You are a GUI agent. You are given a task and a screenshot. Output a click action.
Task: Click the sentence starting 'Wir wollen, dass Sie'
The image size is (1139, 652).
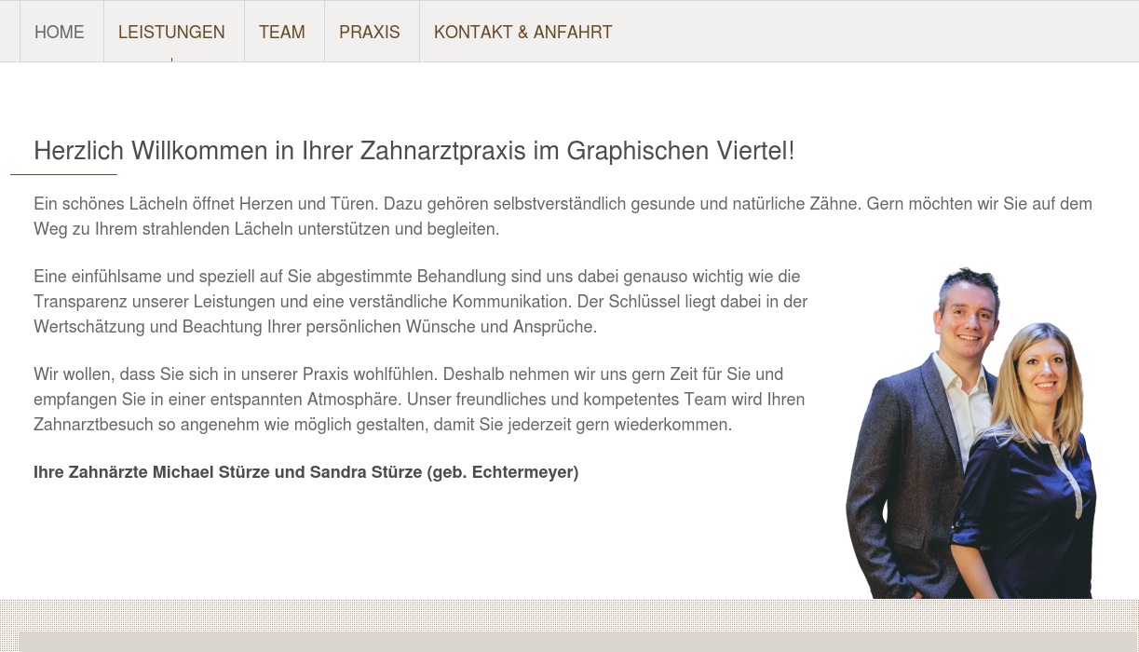coord(236,374)
